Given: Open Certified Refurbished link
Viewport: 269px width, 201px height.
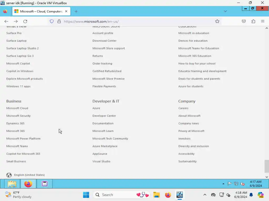Looking at the screenshot, I should tap(107, 71).
